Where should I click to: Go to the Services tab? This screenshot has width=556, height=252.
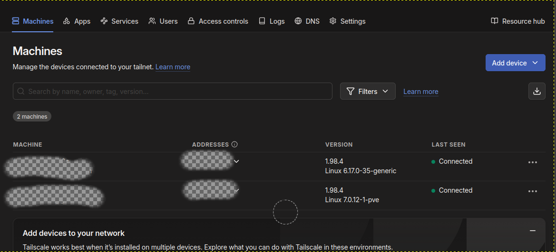pos(119,21)
